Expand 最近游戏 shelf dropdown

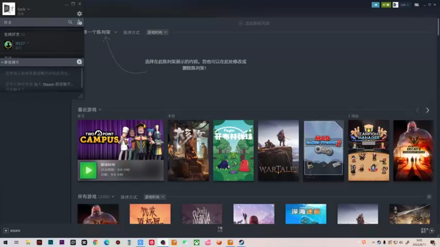click(90, 110)
